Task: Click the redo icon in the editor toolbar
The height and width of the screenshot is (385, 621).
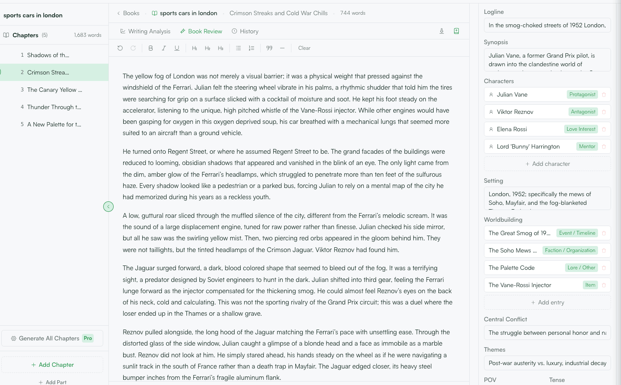Action: tap(133, 48)
